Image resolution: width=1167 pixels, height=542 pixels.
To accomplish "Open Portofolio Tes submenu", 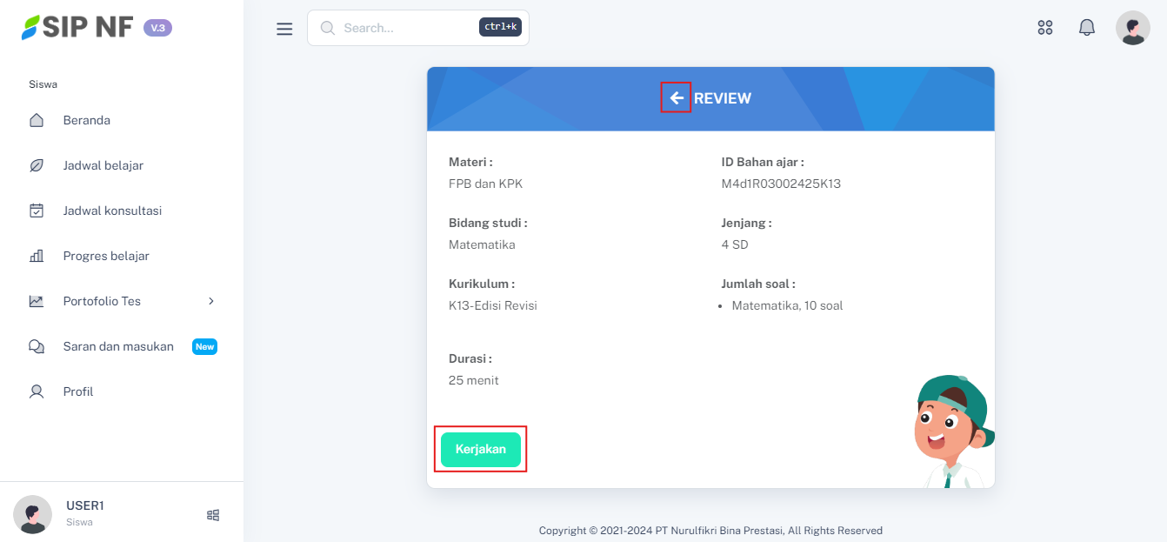I will tap(102, 301).
